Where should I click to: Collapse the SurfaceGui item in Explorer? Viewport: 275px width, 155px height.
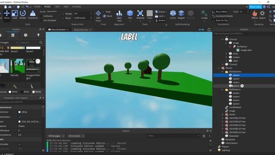coord(230,46)
